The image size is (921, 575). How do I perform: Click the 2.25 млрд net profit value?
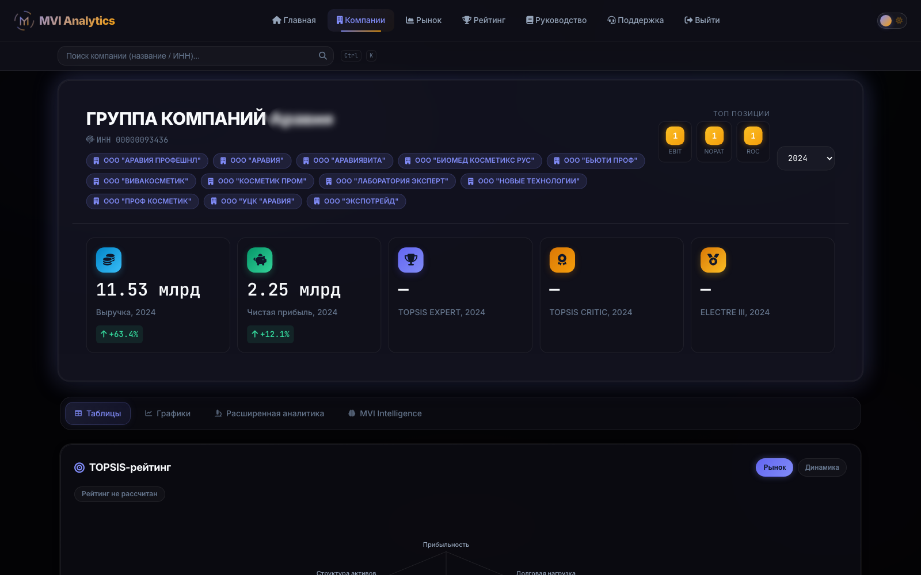[294, 290]
